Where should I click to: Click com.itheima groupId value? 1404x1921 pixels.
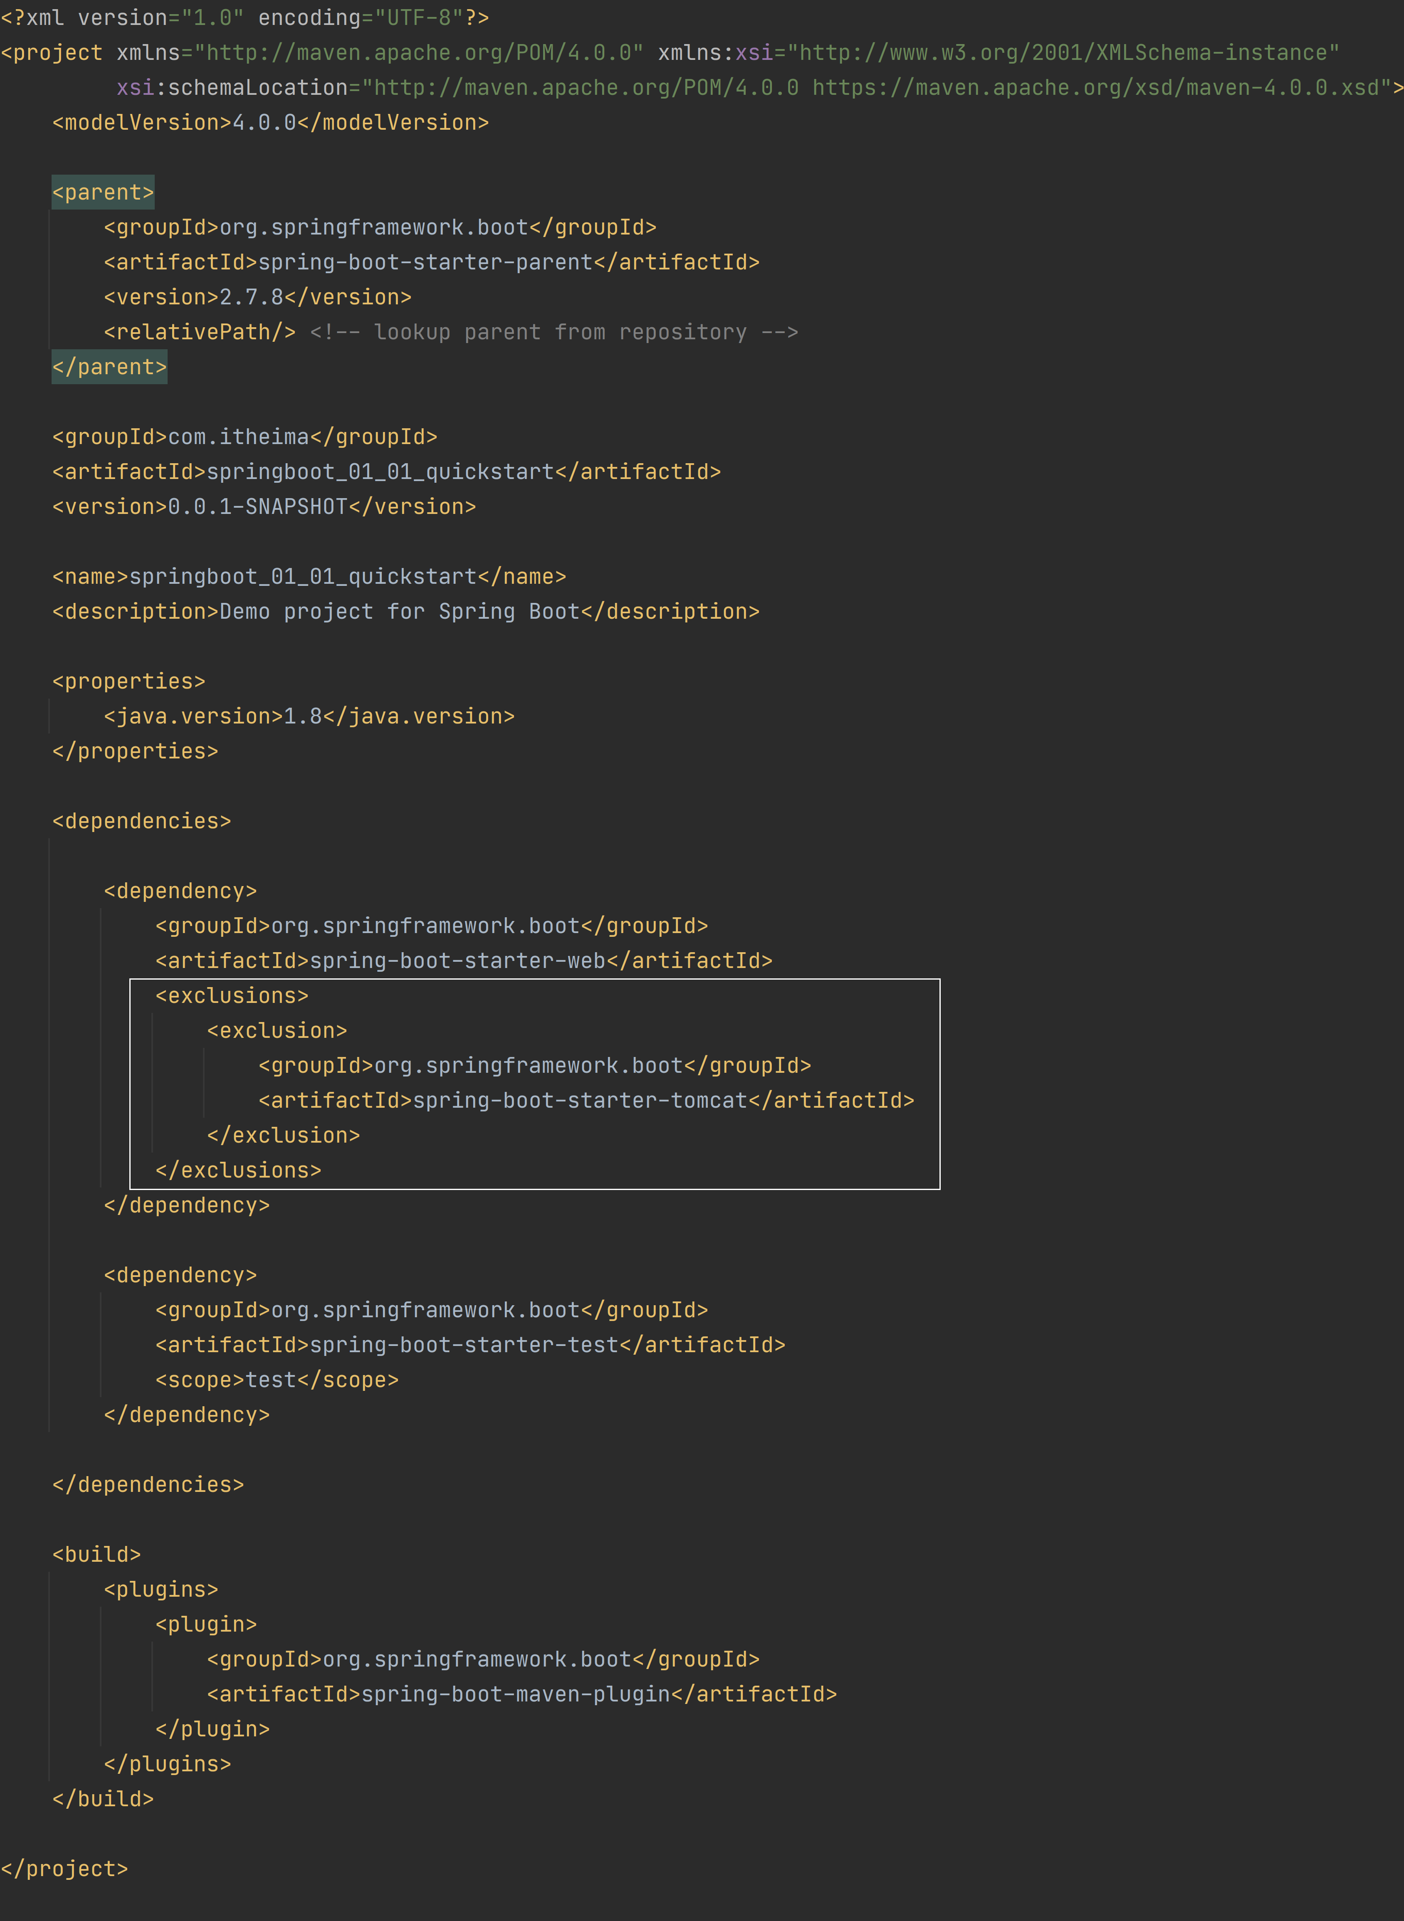tap(239, 437)
